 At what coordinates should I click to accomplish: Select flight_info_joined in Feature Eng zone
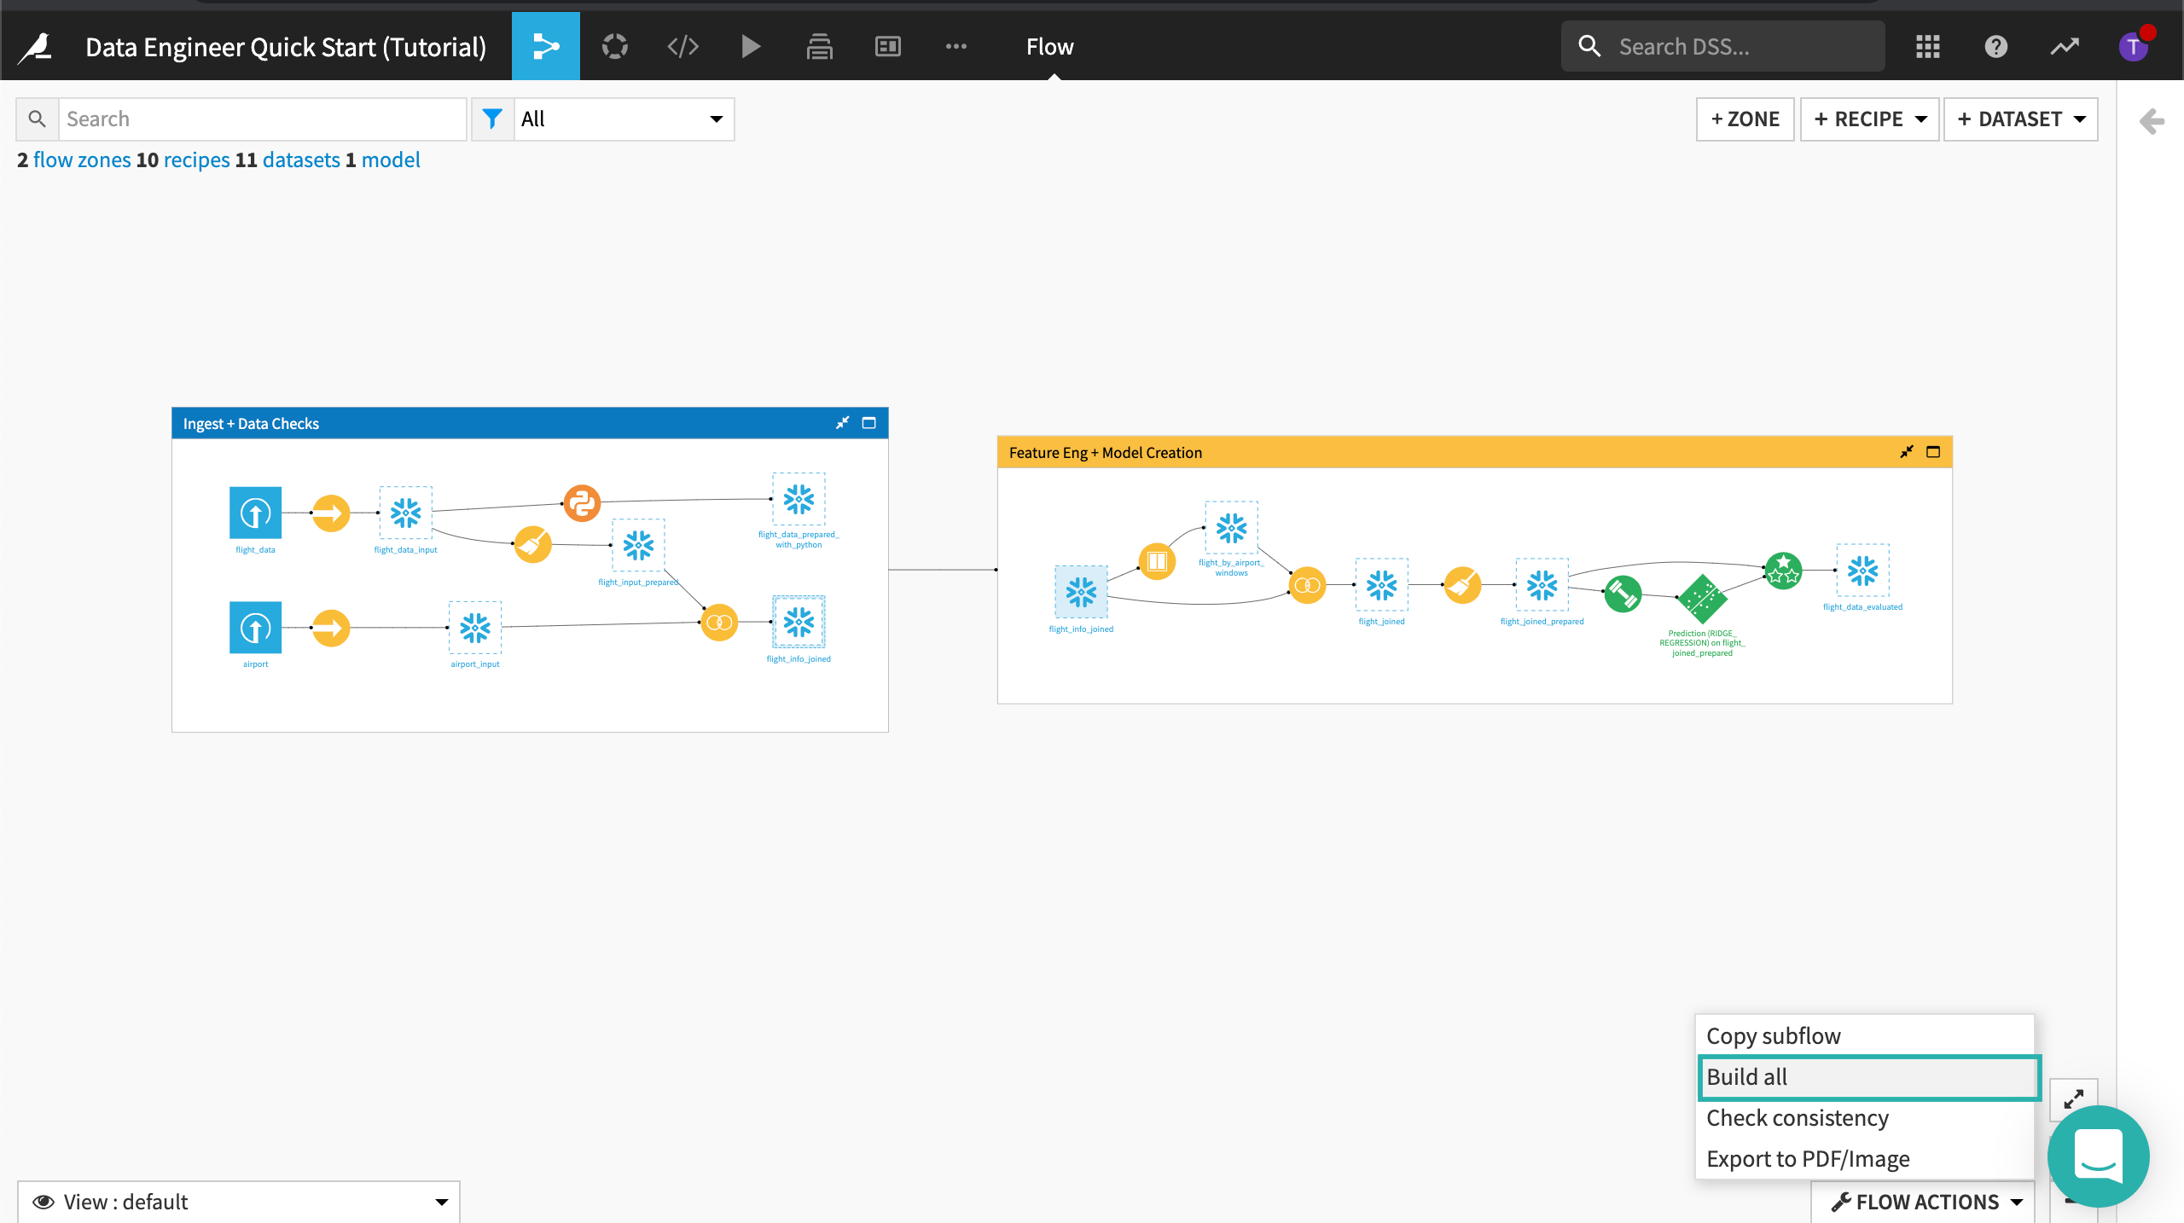(1081, 592)
